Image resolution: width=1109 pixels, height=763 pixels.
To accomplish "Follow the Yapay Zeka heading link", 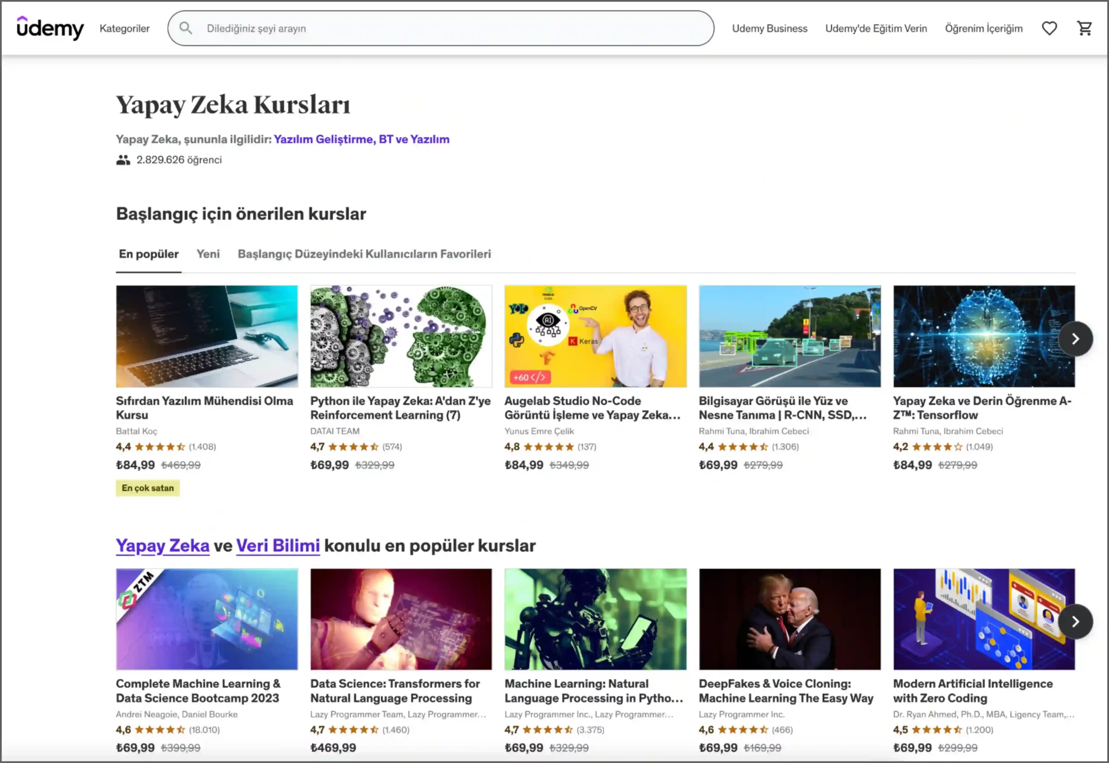I will pyautogui.click(x=162, y=545).
